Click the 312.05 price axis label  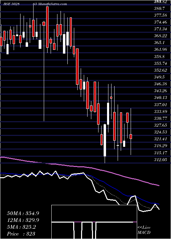(x=160, y=159)
